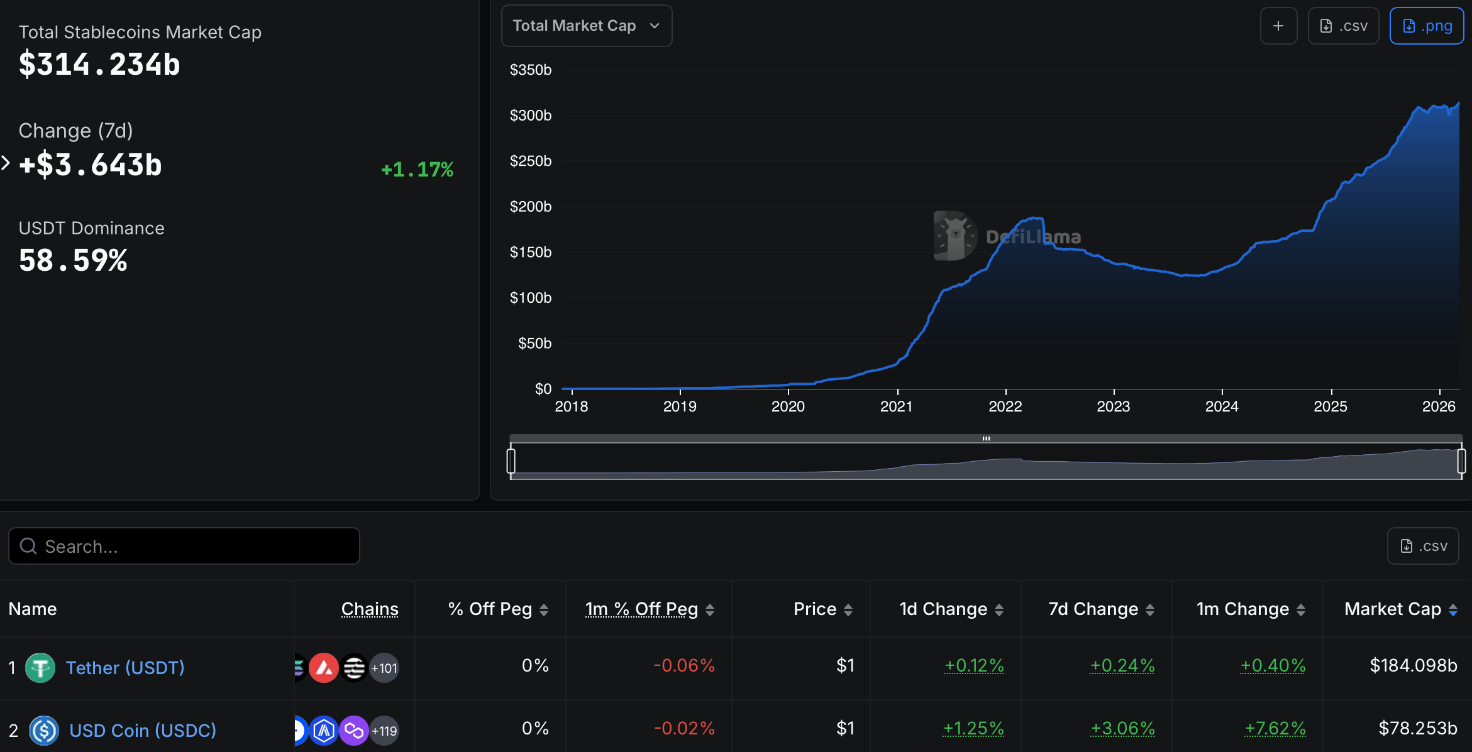The width and height of the screenshot is (1472, 752).
Task: Click inside the Search input field
Action: tap(182, 546)
